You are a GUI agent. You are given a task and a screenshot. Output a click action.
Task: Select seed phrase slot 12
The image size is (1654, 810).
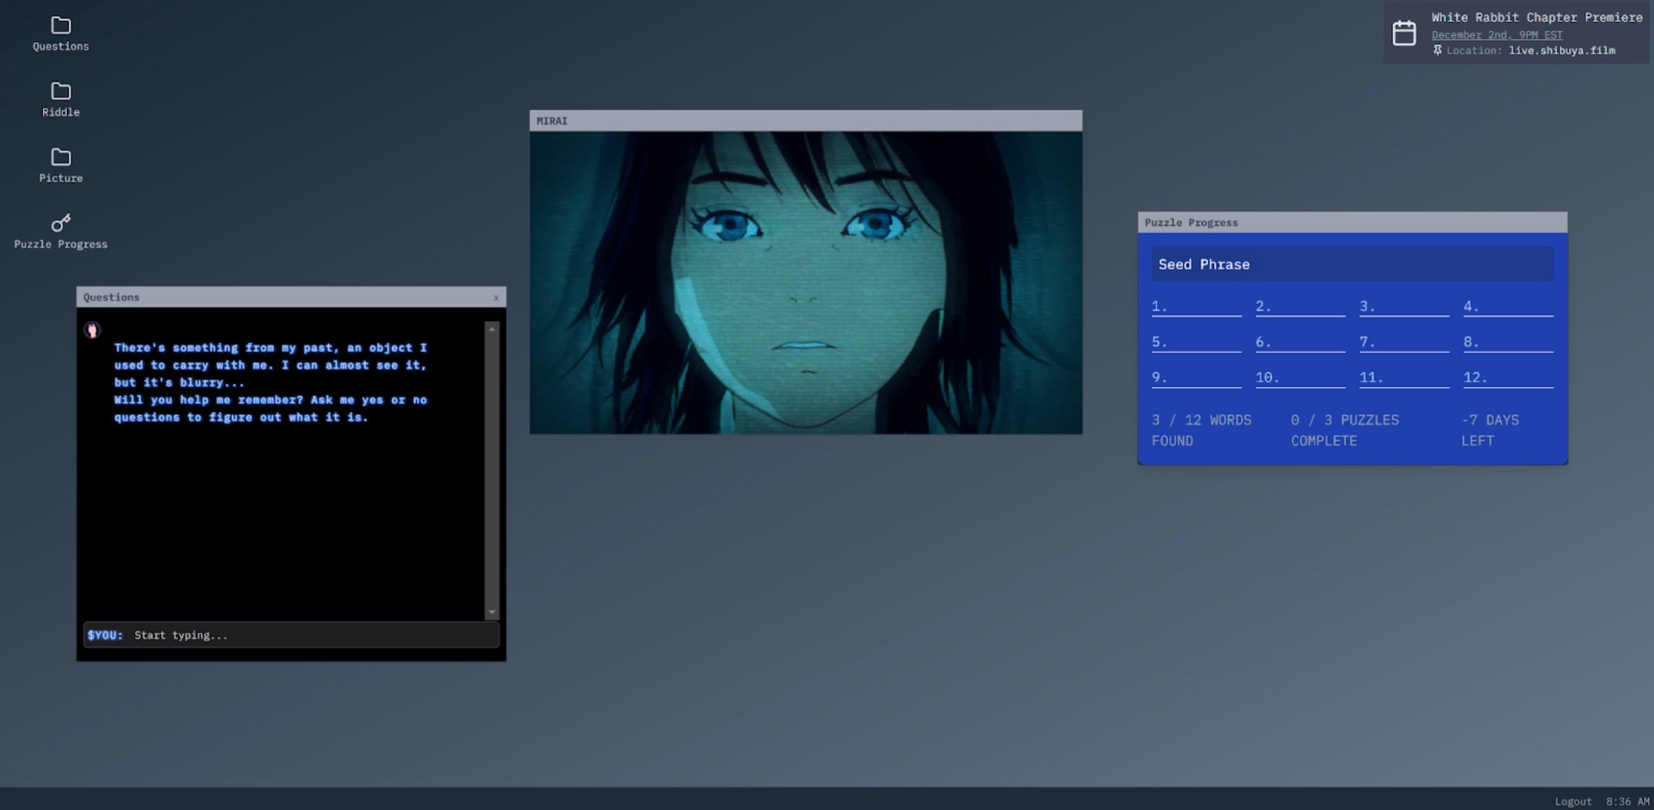[1507, 378]
